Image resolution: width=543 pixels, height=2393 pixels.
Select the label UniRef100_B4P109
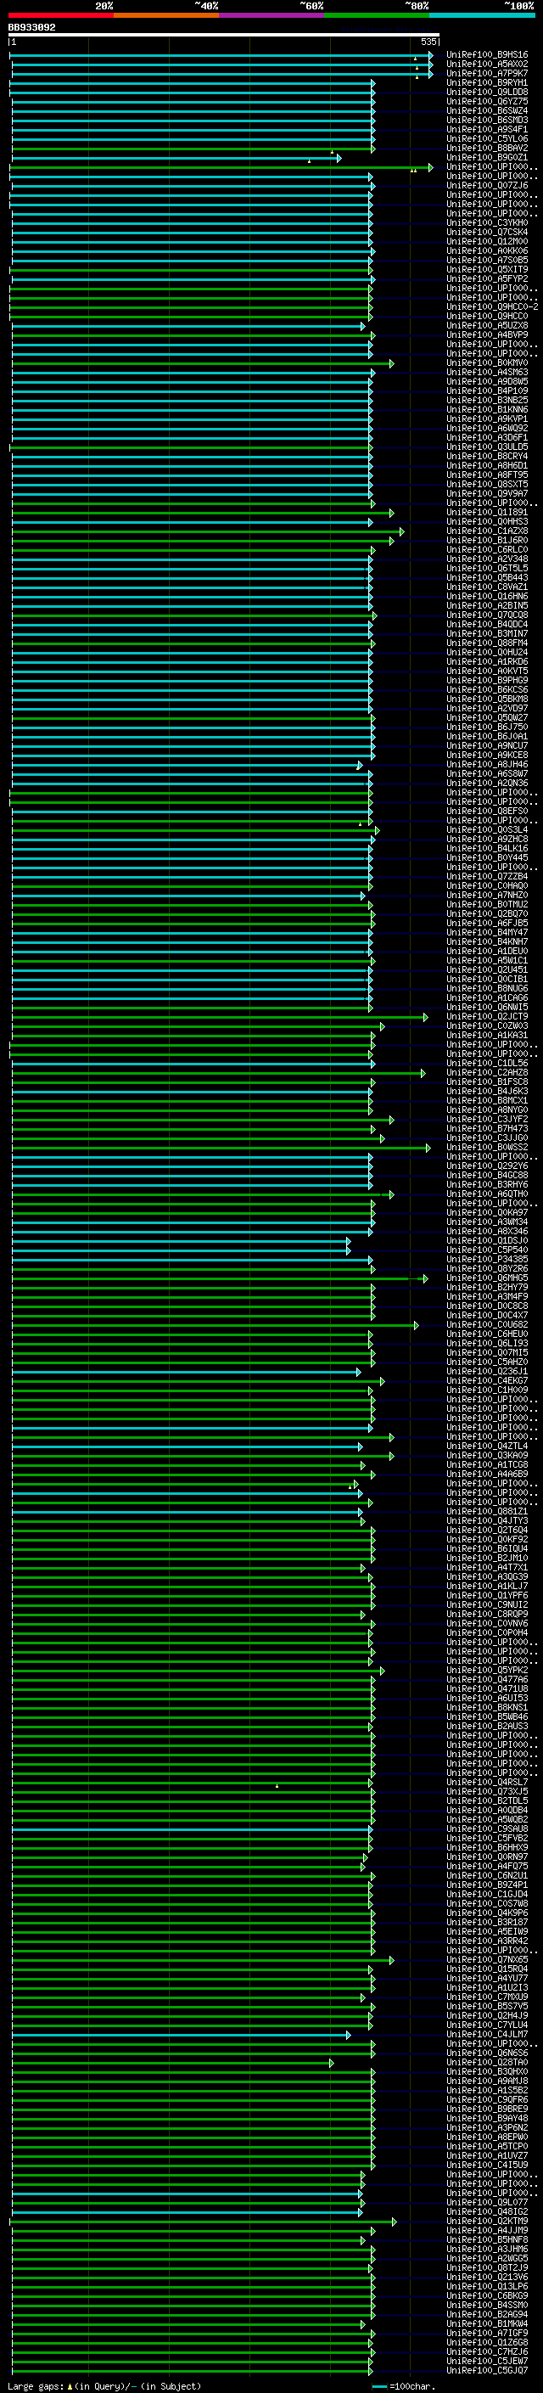pos(487,391)
